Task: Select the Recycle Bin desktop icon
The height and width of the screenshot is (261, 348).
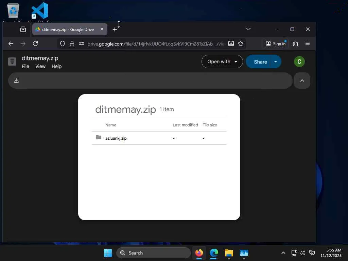Action: 13,12
